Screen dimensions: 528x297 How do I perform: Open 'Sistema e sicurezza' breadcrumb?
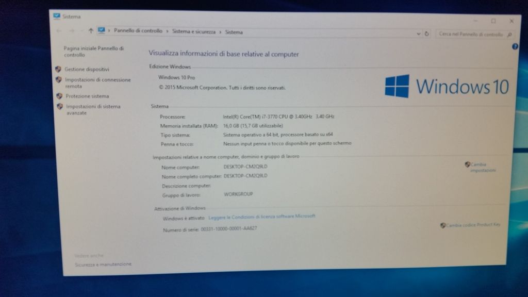[194, 31]
